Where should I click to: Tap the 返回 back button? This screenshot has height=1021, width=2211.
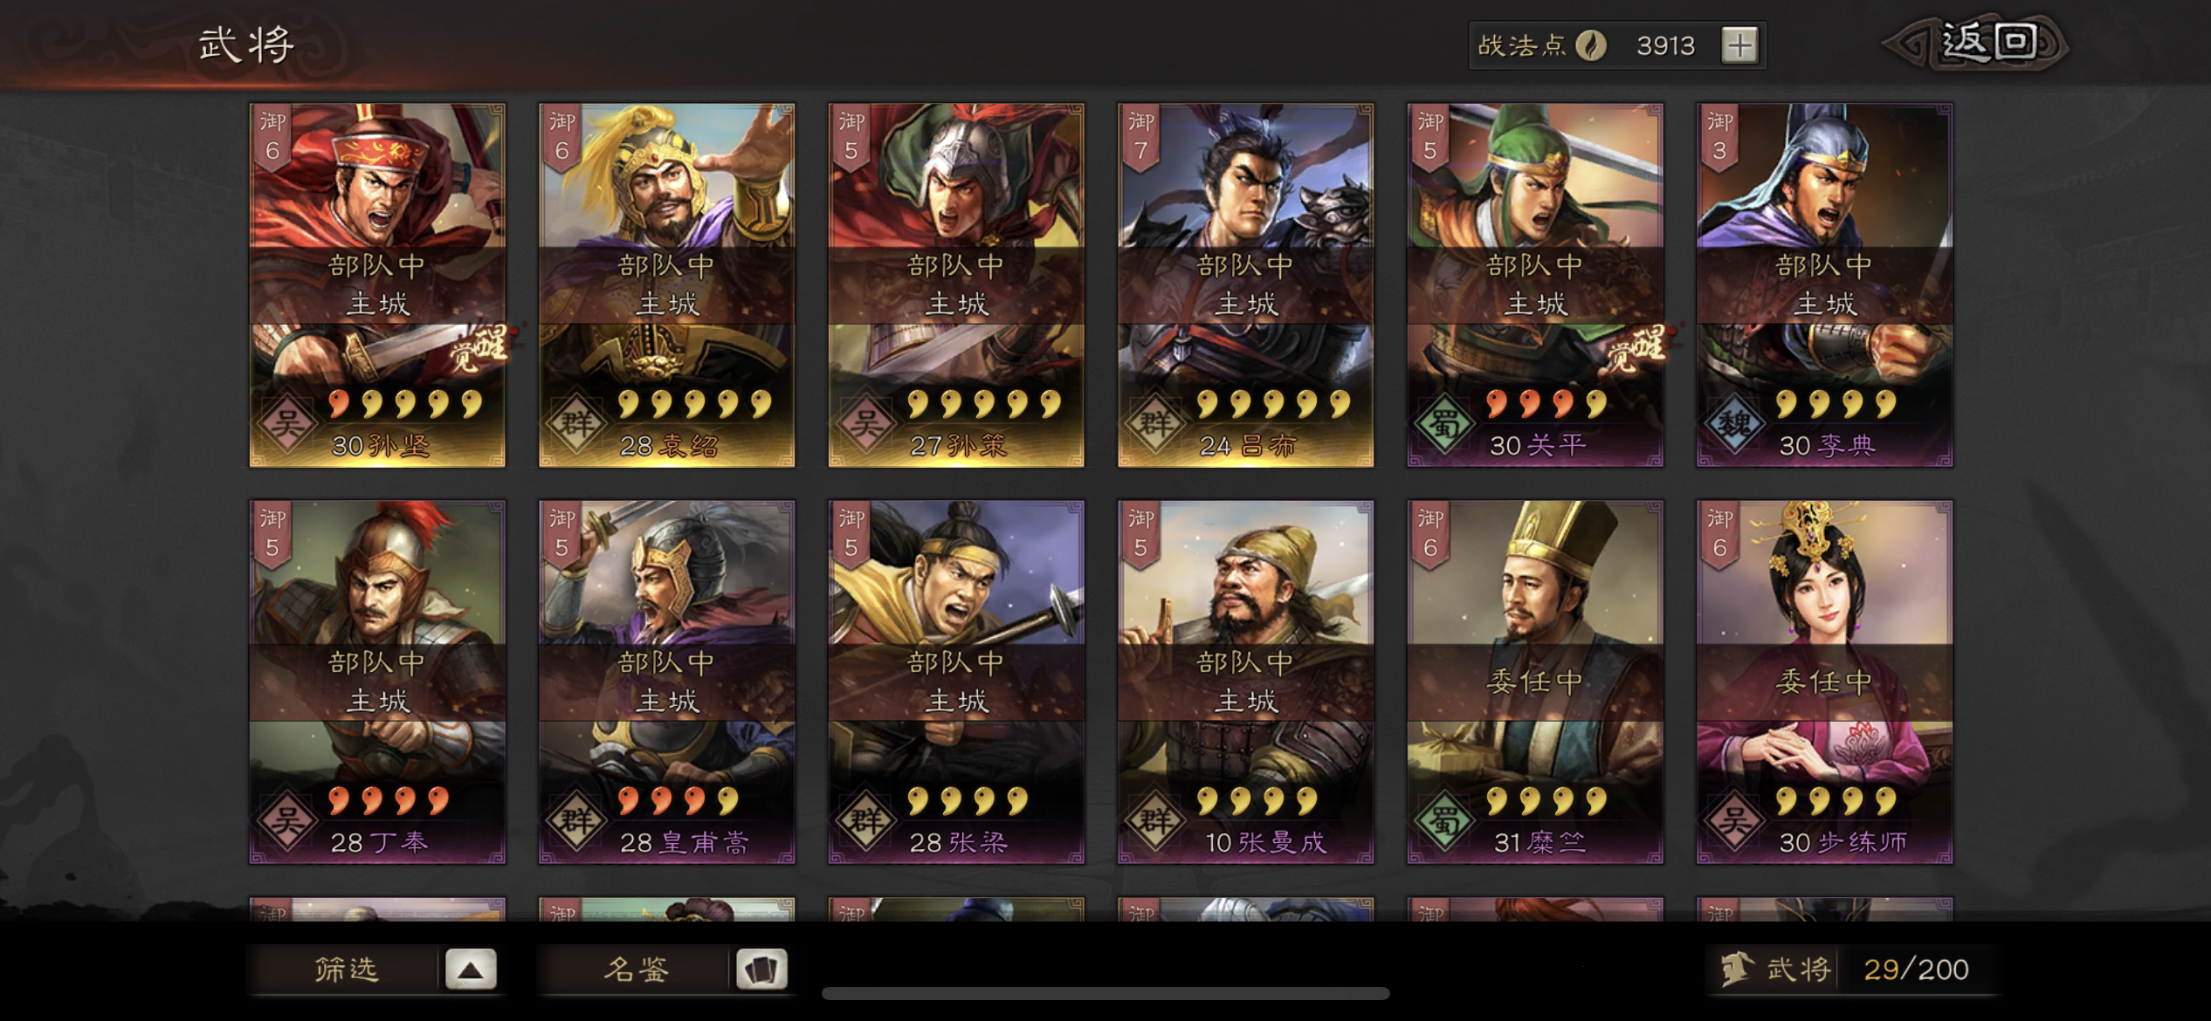(x=1978, y=43)
